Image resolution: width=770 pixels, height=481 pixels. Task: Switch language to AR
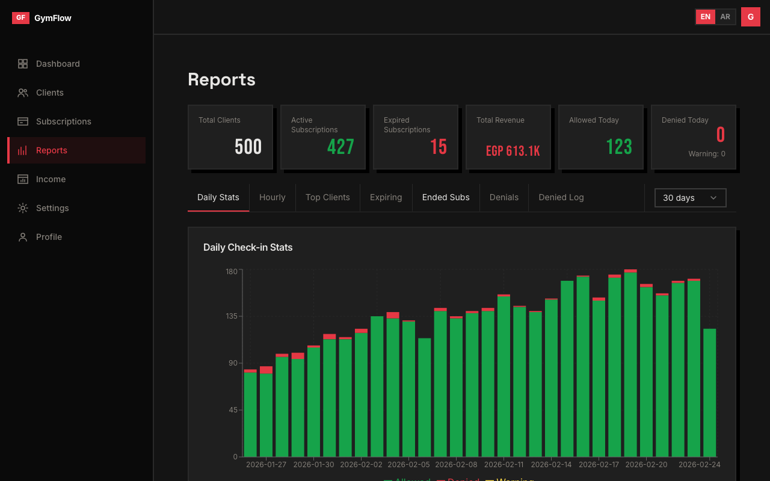coord(725,17)
